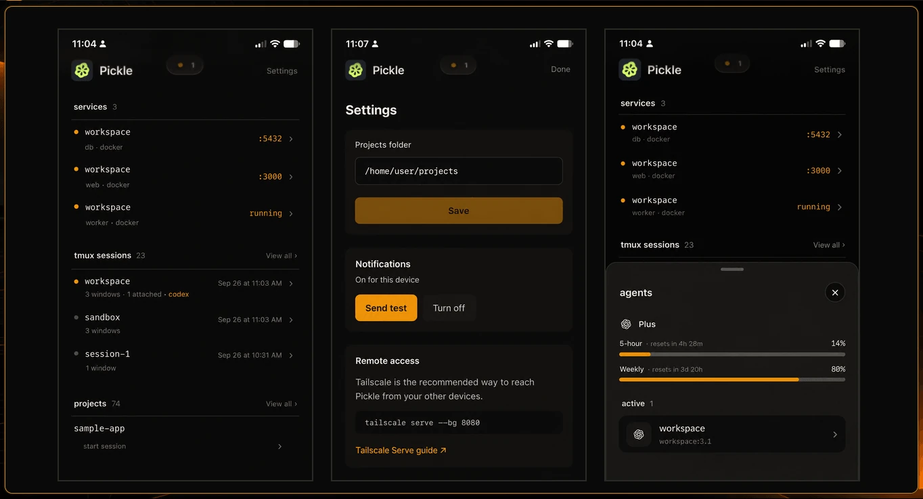Screen dimensions: 923x499
Task: Tap the cellular signal icon on Settings phone
Action: (535, 44)
